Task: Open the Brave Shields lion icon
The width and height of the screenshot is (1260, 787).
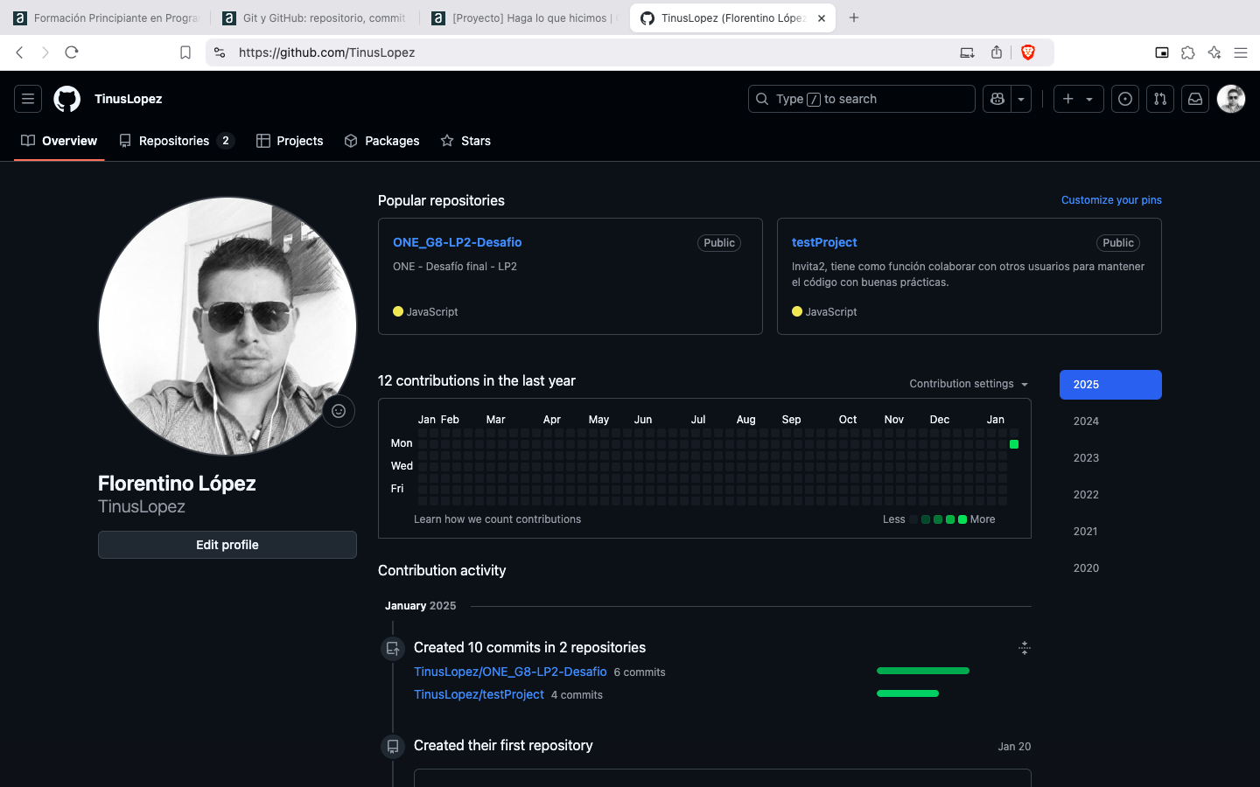Action: [1028, 52]
